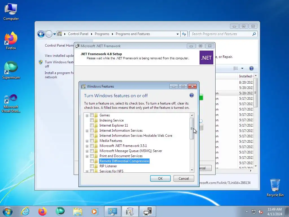Click the 8/20/2023 installed date cell
289x217 pixels.
(246, 82)
